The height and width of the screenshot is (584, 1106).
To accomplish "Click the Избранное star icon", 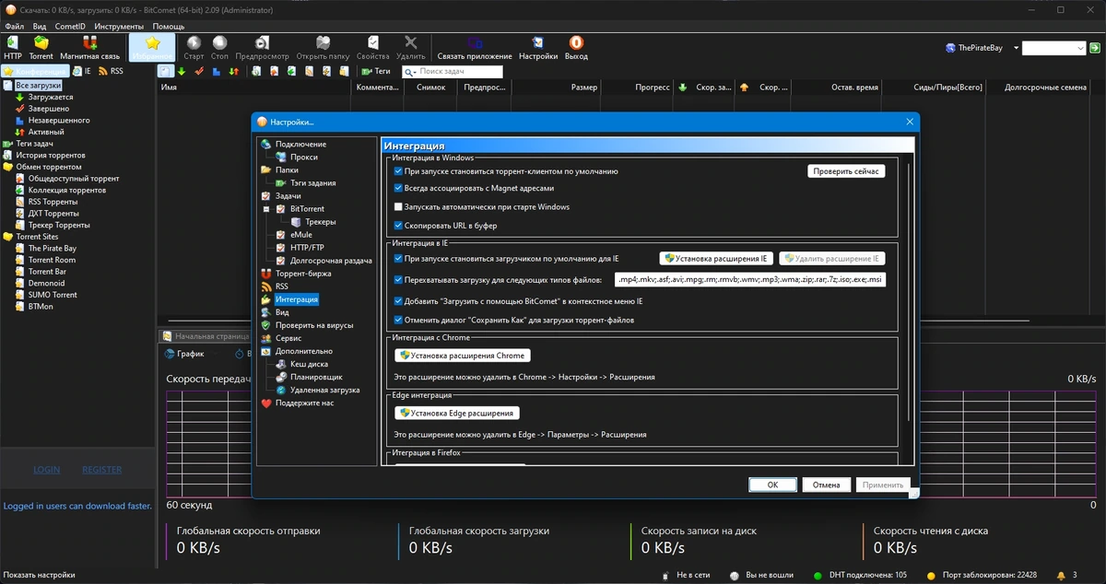I will coord(152,47).
